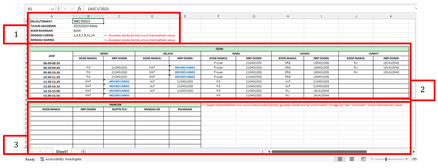Click the JAM header cell
This screenshot has height=168, width=438.
[51, 56]
